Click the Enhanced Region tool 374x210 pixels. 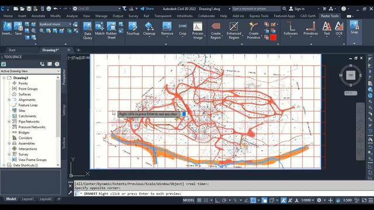pyautogui.click(x=234, y=30)
